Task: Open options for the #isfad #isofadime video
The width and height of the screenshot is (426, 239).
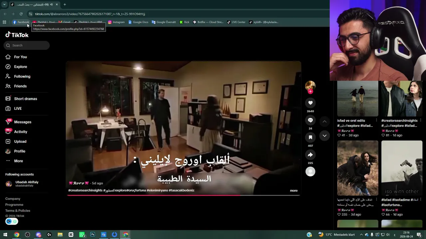Action: (x=421, y=199)
